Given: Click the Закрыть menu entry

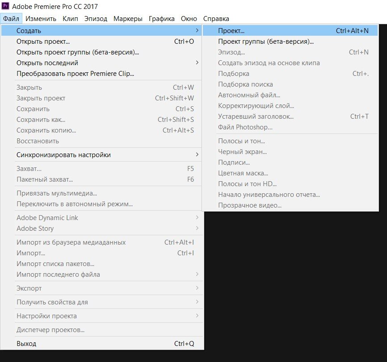Looking at the screenshot, I should click(x=101, y=87).
